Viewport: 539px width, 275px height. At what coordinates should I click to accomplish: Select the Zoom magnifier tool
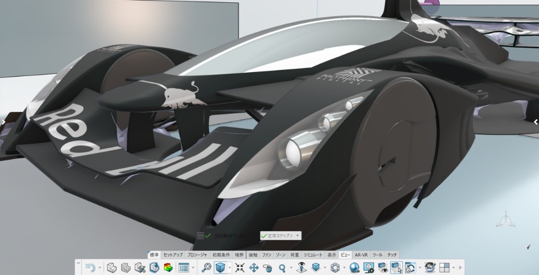click(x=282, y=268)
